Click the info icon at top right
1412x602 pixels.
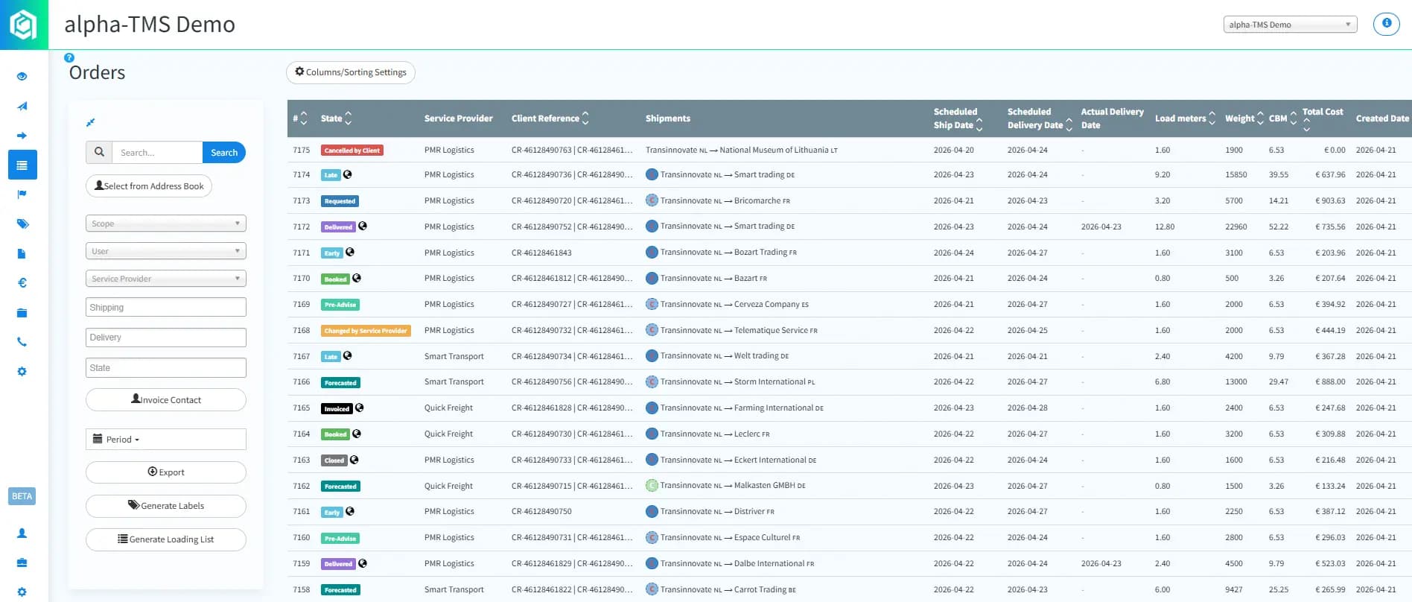tap(1387, 24)
